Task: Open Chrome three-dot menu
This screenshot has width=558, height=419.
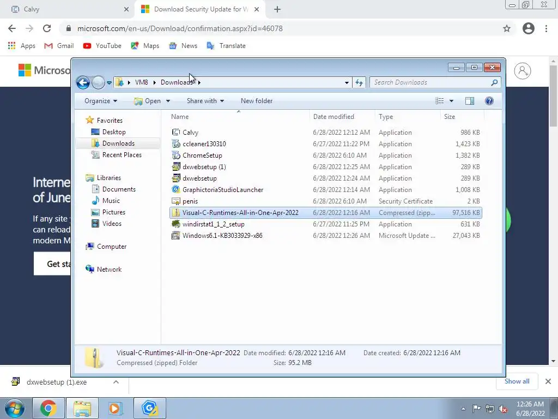Action: tap(546, 28)
